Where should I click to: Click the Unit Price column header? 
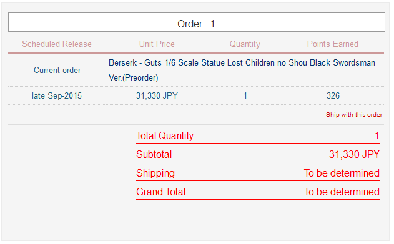157,44
